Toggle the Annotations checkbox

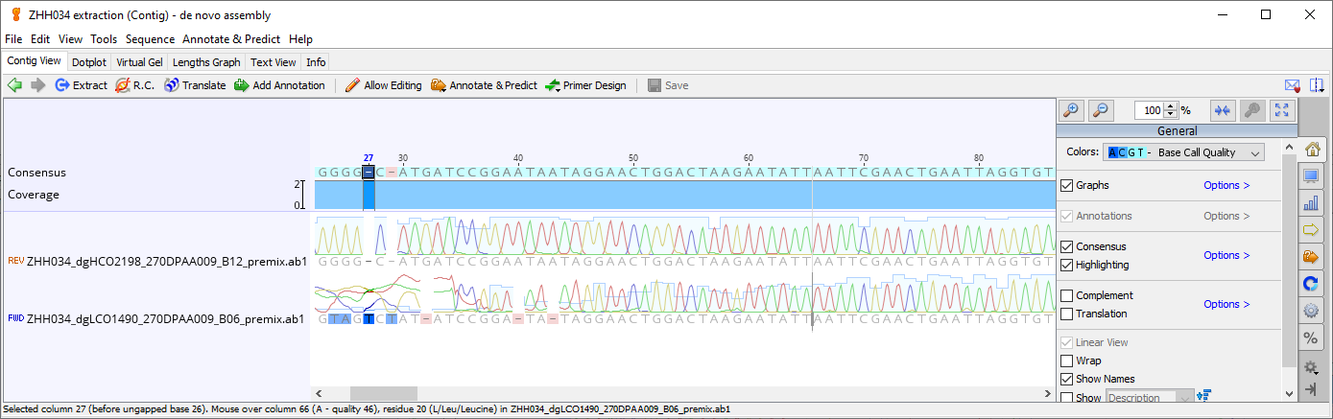(x=1067, y=216)
